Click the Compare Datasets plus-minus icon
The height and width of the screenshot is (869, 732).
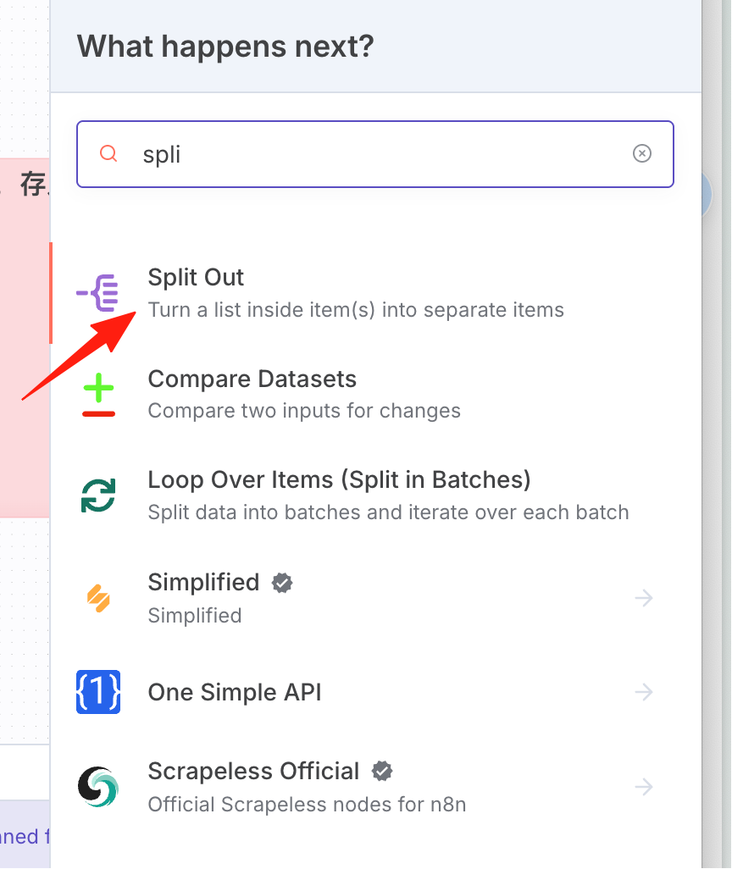tap(98, 395)
